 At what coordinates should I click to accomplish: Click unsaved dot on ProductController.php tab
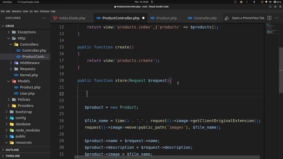pyautogui.click(x=143, y=18)
